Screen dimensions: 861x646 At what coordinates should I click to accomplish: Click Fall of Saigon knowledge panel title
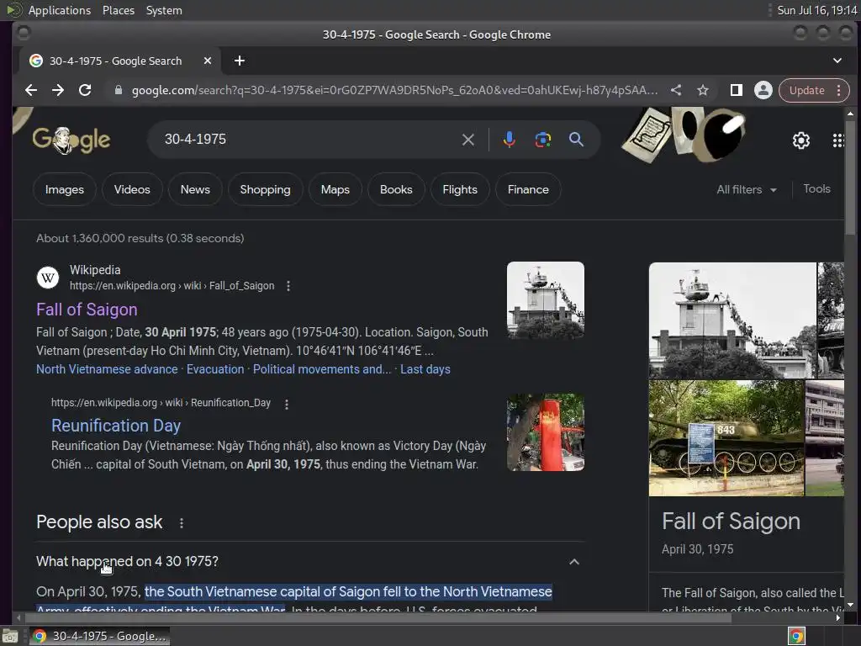pyautogui.click(x=731, y=522)
